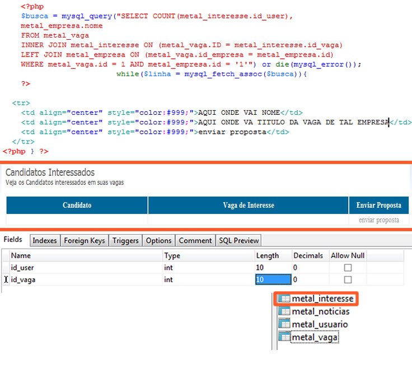Image resolution: width=412 pixels, height=392 pixels.
Task: Switch to the Indexes tab
Action: (x=45, y=240)
